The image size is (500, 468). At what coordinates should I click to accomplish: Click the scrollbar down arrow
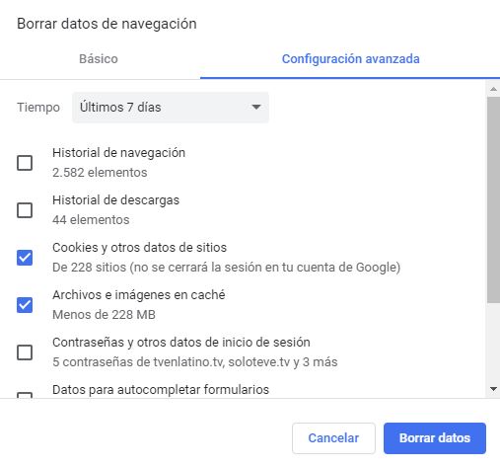(x=493, y=389)
